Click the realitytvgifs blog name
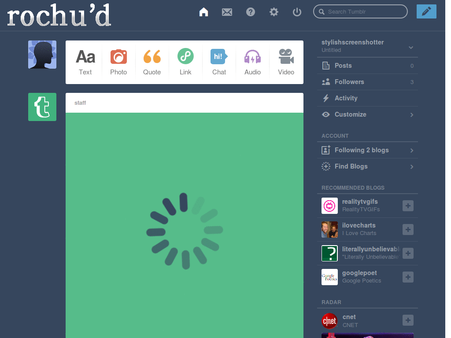 click(x=360, y=202)
